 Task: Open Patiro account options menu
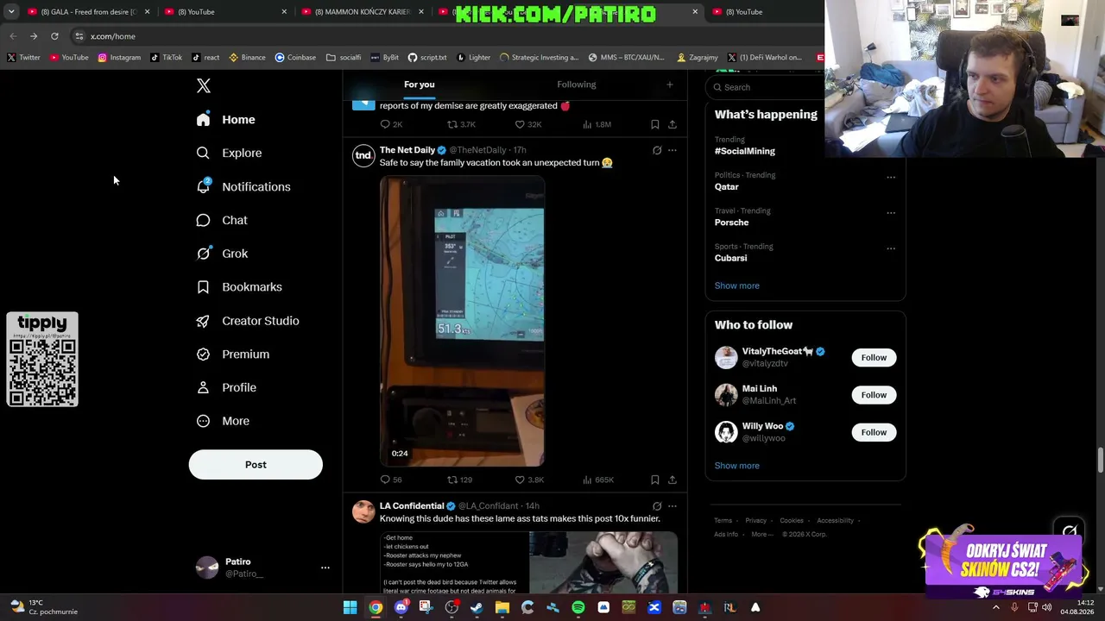[x=325, y=568]
